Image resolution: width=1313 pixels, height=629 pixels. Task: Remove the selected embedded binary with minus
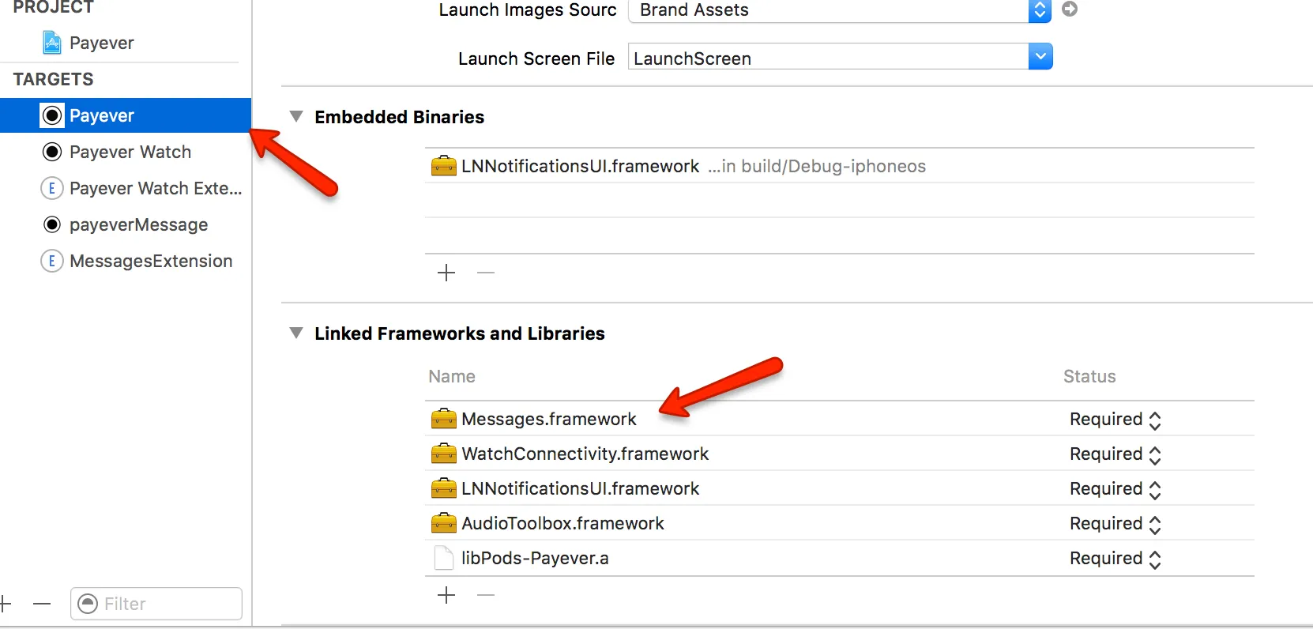point(486,273)
